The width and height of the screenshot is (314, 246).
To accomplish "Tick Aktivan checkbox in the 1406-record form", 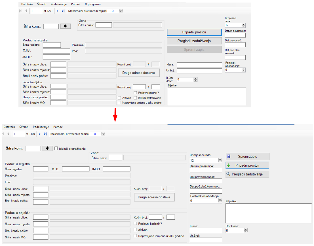I will coord(135,230).
